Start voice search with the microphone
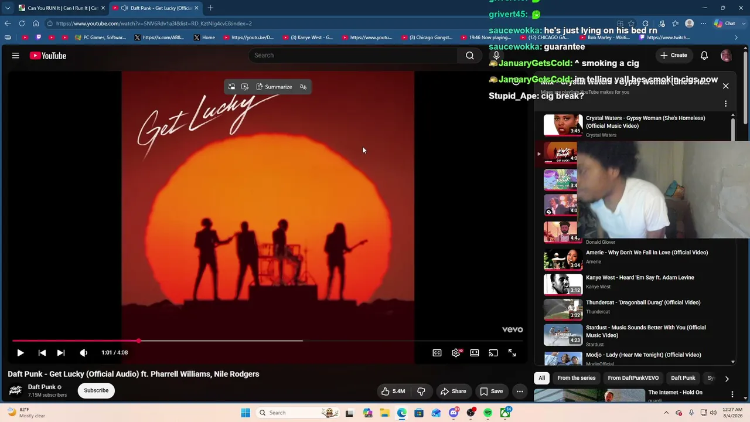This screenshot has height=422, width=750. pos(496,55)
